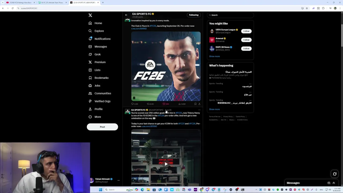Open Terms of Service link
Image resolution: width=343 pixels, height=193 pixels.
(x=215, y=117)
